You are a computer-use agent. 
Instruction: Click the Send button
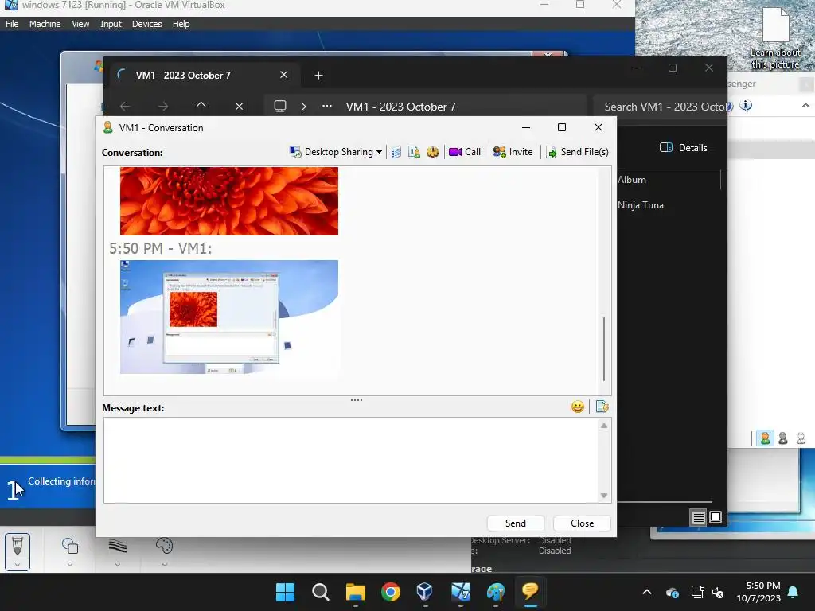(x=516, y=523)
